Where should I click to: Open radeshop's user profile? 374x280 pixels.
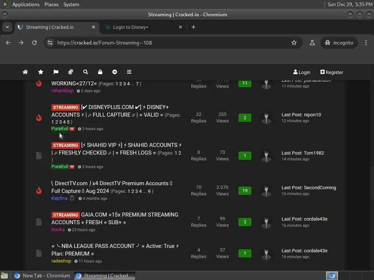click(x=61, y=261)
